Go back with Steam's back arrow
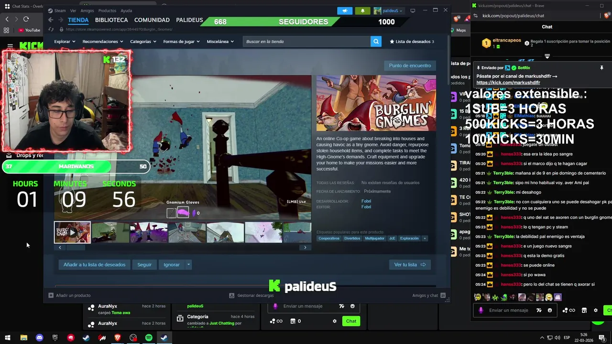The height and width of the screenshot is (344, 612). (x=51, y=20)
